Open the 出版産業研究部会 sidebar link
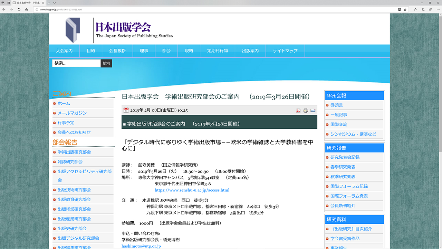Viewport: 442px width, 249px height. tap(74, 219)
